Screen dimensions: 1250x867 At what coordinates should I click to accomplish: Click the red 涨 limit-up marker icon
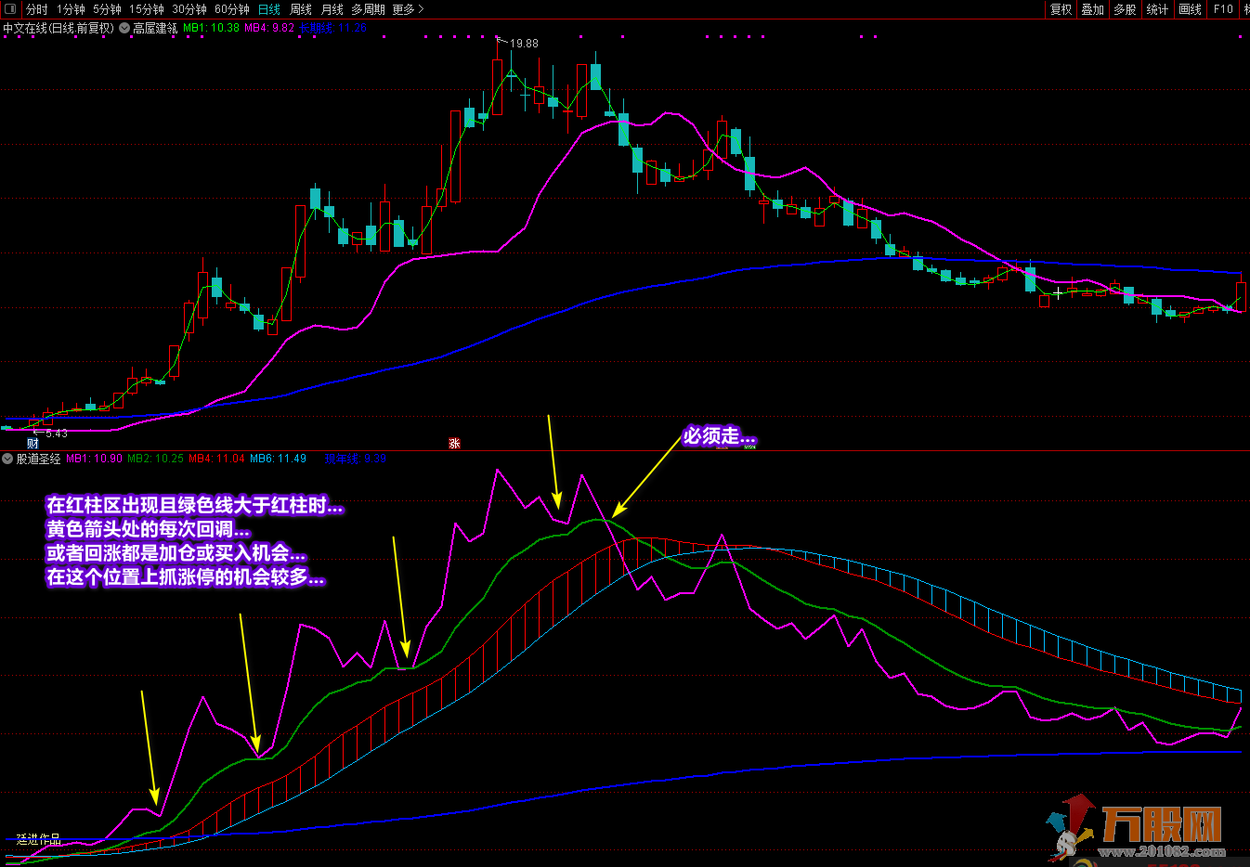click(454, 443)
